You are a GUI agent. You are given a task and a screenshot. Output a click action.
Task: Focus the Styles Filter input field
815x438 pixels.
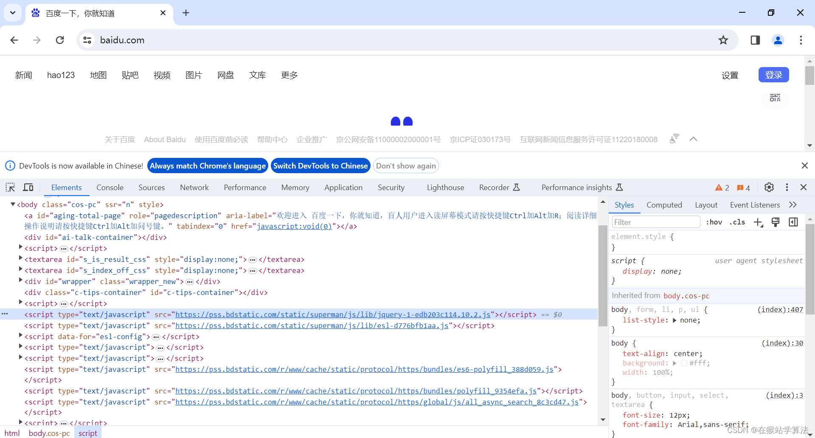tap(656, 222)
